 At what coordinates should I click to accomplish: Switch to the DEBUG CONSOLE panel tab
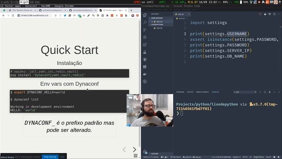(x=202, y=92)
